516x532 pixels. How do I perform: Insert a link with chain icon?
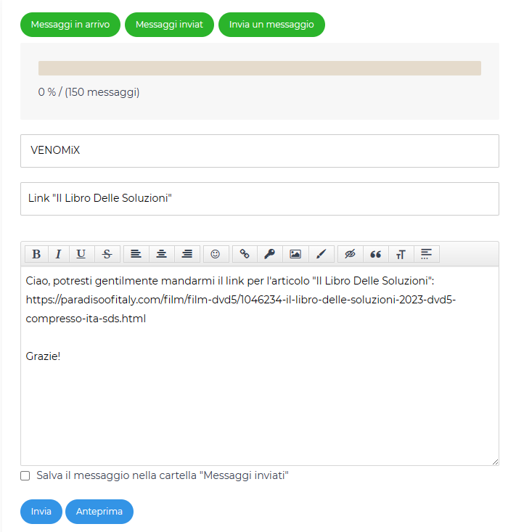tap(245, 254)
